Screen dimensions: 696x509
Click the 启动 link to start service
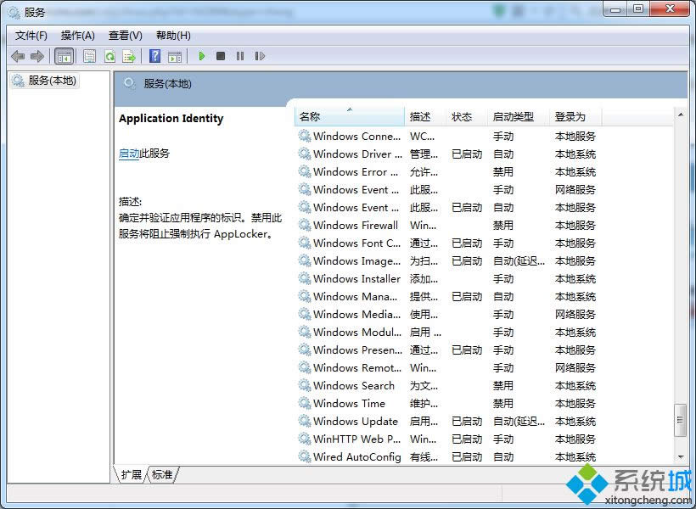point(129,154)
